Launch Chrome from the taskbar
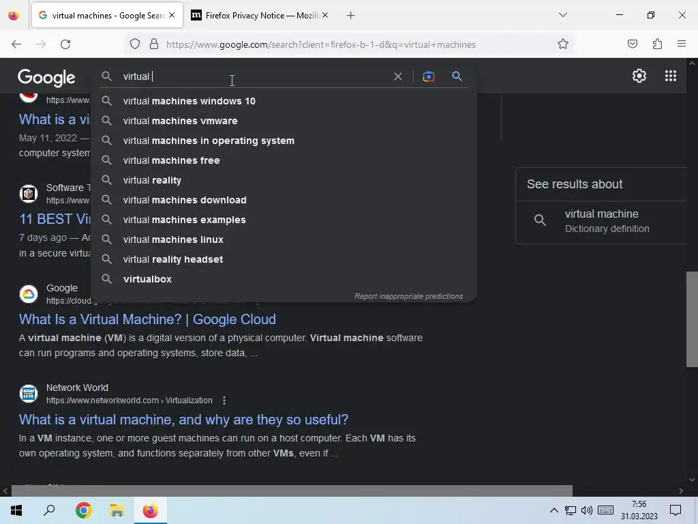This screenshot has height=524, width=698. (x=84, y=510)
